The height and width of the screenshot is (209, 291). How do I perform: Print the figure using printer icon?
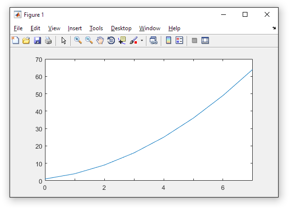(x=48, y=40)
